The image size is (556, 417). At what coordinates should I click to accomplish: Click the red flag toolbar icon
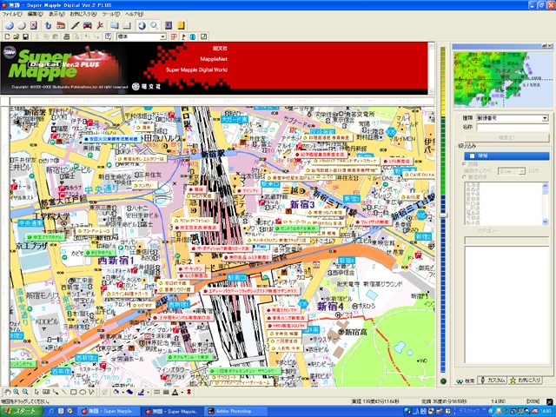click(183, 36)
